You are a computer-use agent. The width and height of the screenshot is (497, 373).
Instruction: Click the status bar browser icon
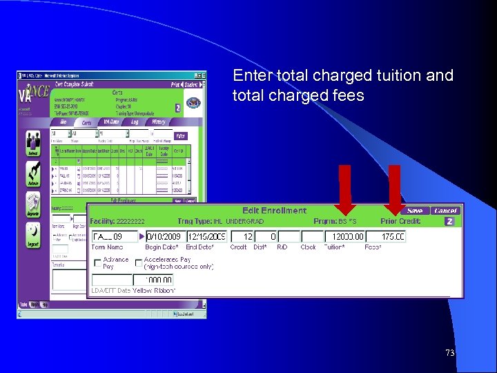point(19,314)
